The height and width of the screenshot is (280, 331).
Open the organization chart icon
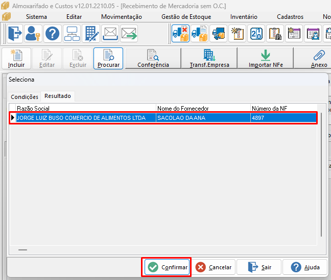click(x=72, y=34)
